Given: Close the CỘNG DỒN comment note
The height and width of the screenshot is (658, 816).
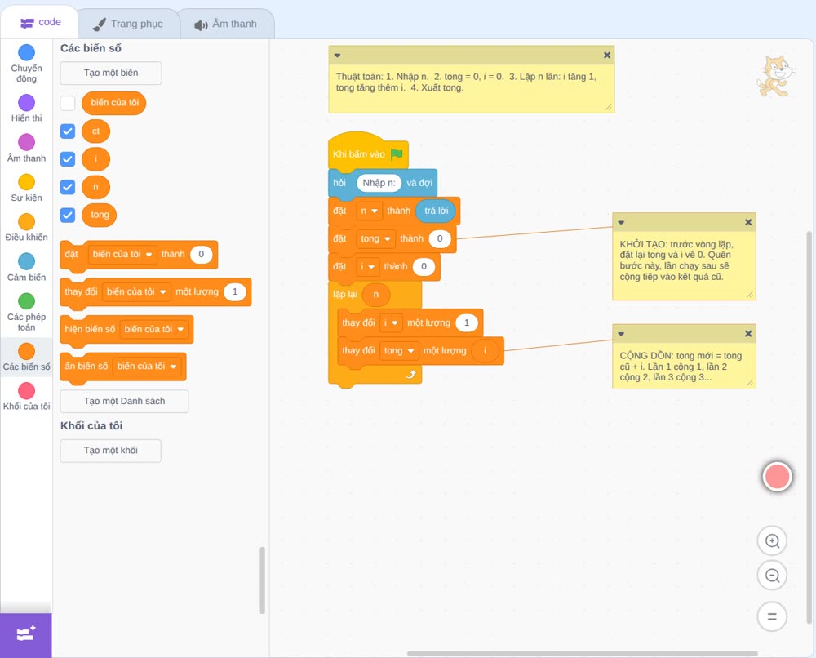Looking at the screenshot, I should 748,334.
